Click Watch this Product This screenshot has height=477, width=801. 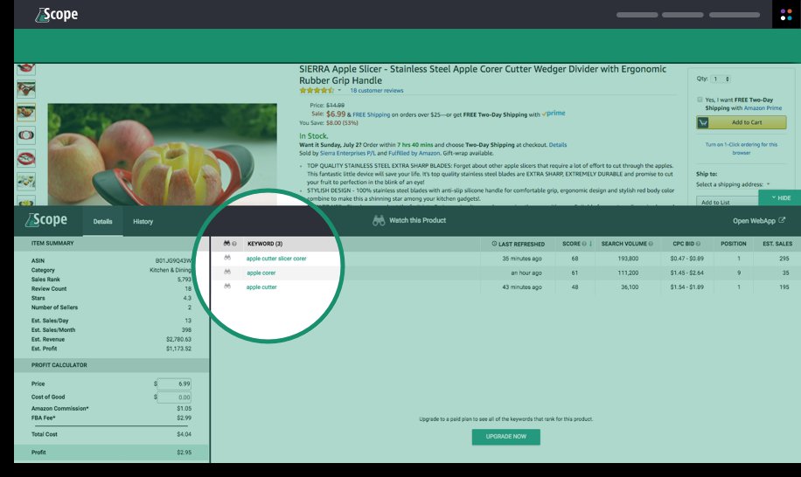[417, 220]
